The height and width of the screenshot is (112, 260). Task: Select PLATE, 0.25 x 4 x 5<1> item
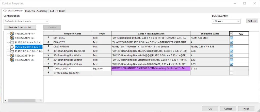27,42
